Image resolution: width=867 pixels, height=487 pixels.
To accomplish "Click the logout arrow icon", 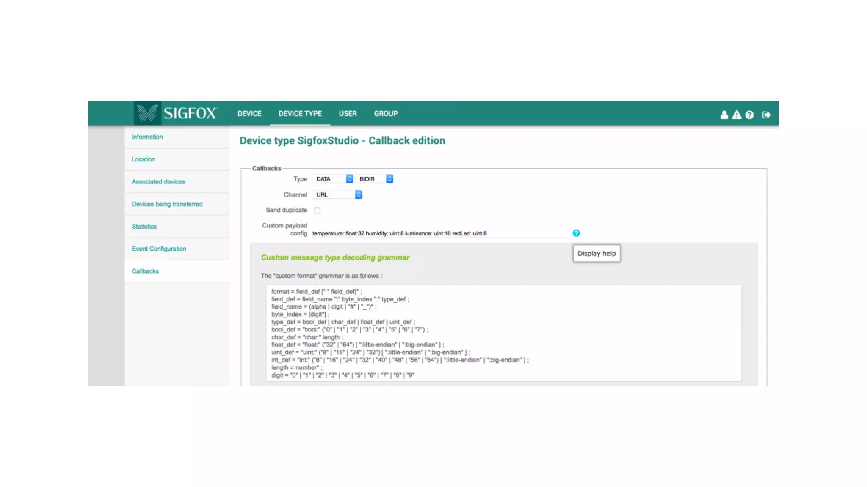I will [766, 115].
